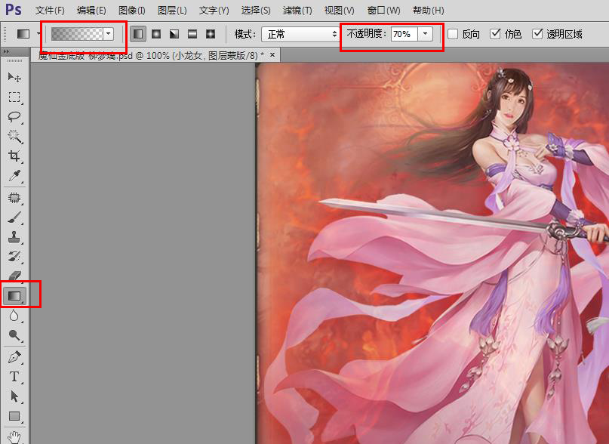Select the Dodge tool
This screenshot has height=444, width=609.
(x=14, y=335)
